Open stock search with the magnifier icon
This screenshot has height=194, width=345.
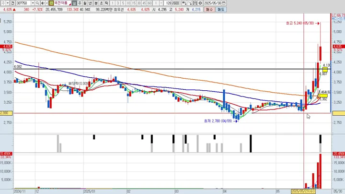[37, 3]
